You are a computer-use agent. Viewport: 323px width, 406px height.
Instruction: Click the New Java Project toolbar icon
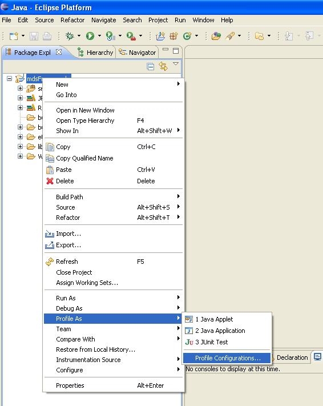160,36
